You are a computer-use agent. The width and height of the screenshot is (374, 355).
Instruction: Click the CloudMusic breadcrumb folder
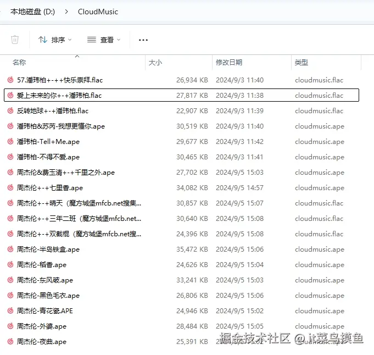click(98, 12)
